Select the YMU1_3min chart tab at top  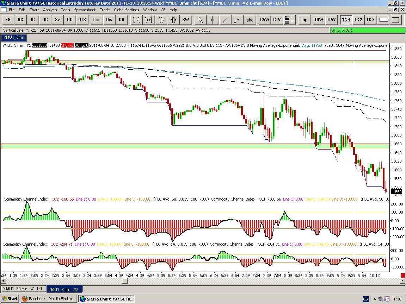tap(14, 38)
